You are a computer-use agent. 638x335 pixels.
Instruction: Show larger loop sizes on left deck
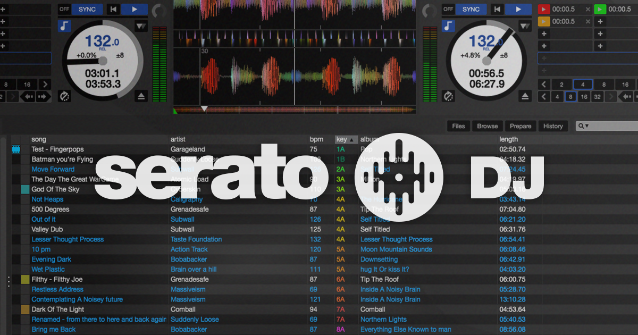[45, 84]
